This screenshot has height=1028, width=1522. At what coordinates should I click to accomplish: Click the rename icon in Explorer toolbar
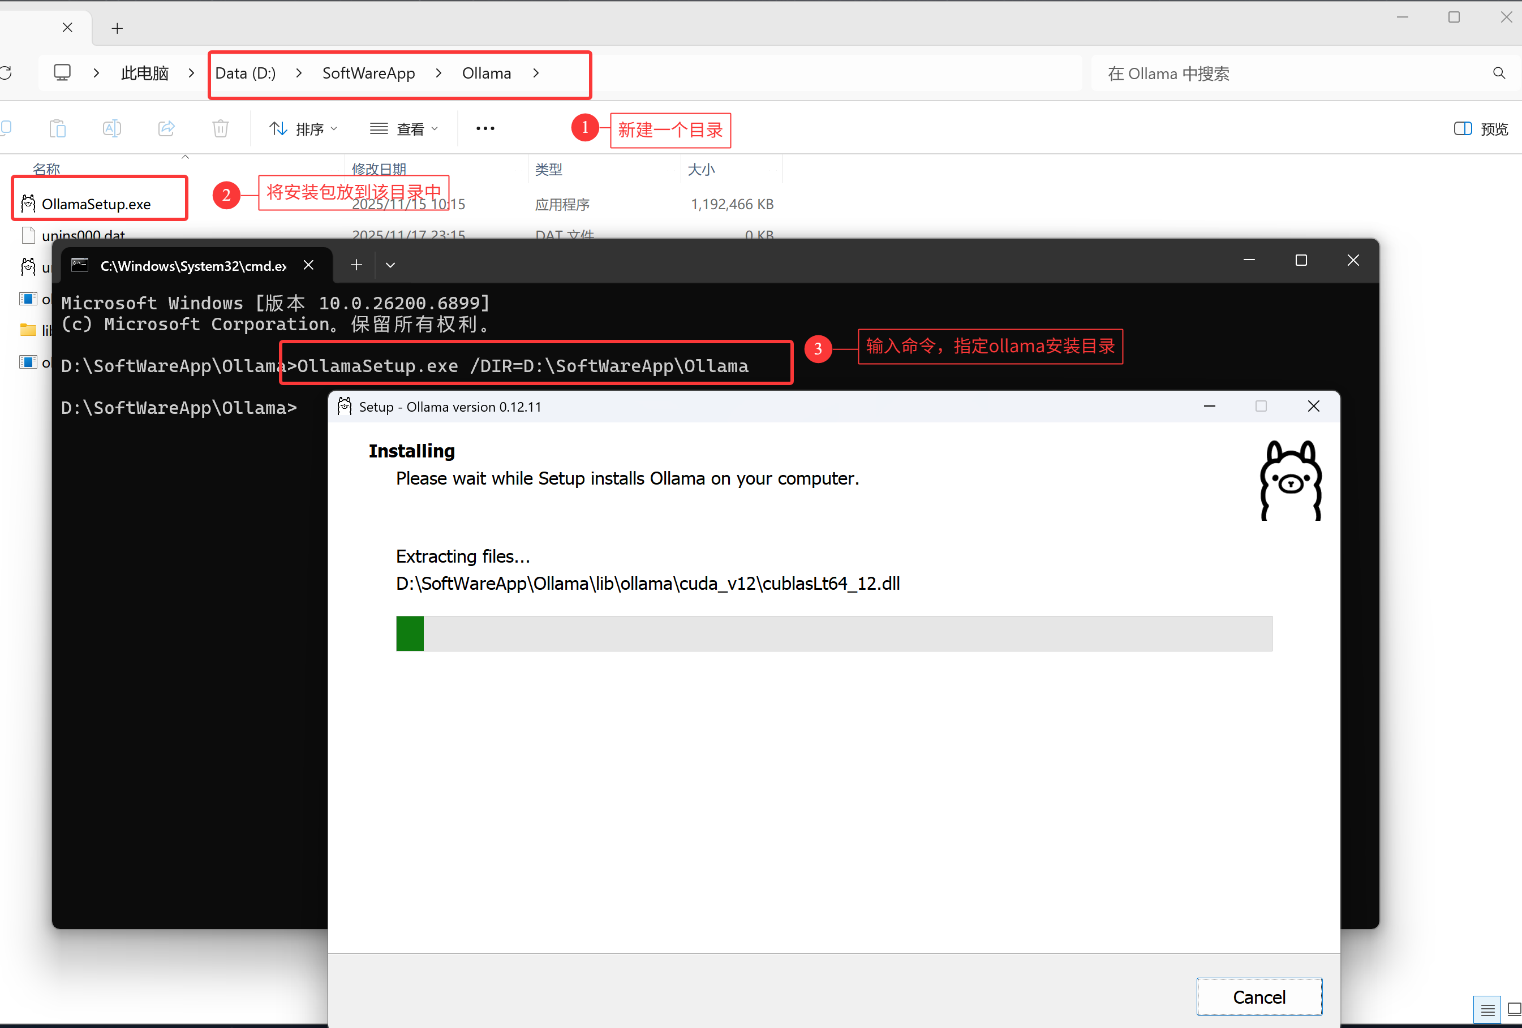pos(112,128)
